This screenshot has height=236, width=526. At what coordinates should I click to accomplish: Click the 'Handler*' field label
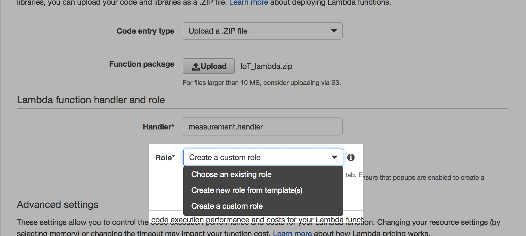click(x=158, y=127)
